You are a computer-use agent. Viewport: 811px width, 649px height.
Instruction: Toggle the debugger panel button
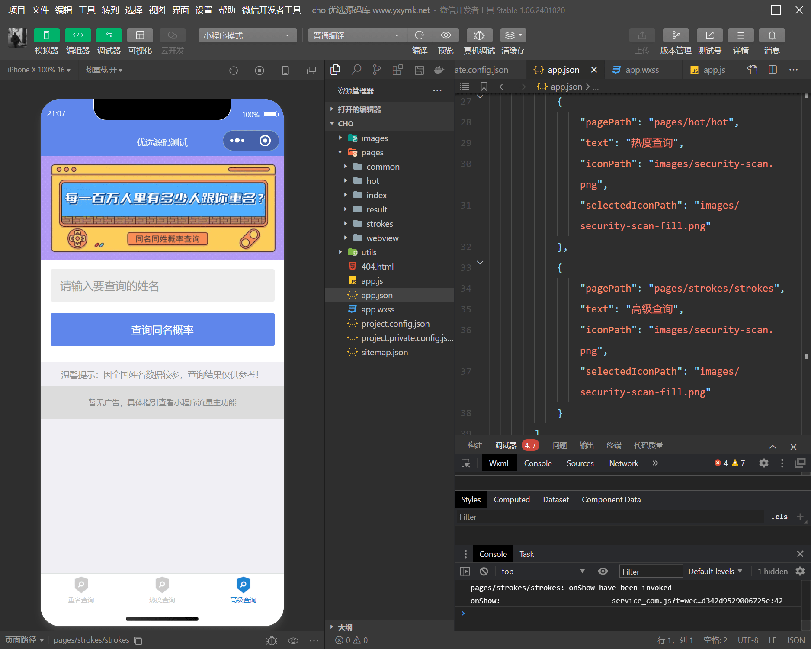[x=109, y=35]
